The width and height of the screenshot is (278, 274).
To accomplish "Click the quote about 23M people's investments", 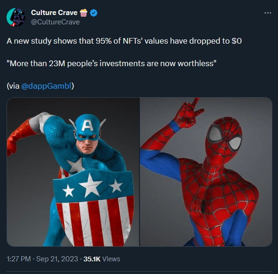I will point(111,63).
